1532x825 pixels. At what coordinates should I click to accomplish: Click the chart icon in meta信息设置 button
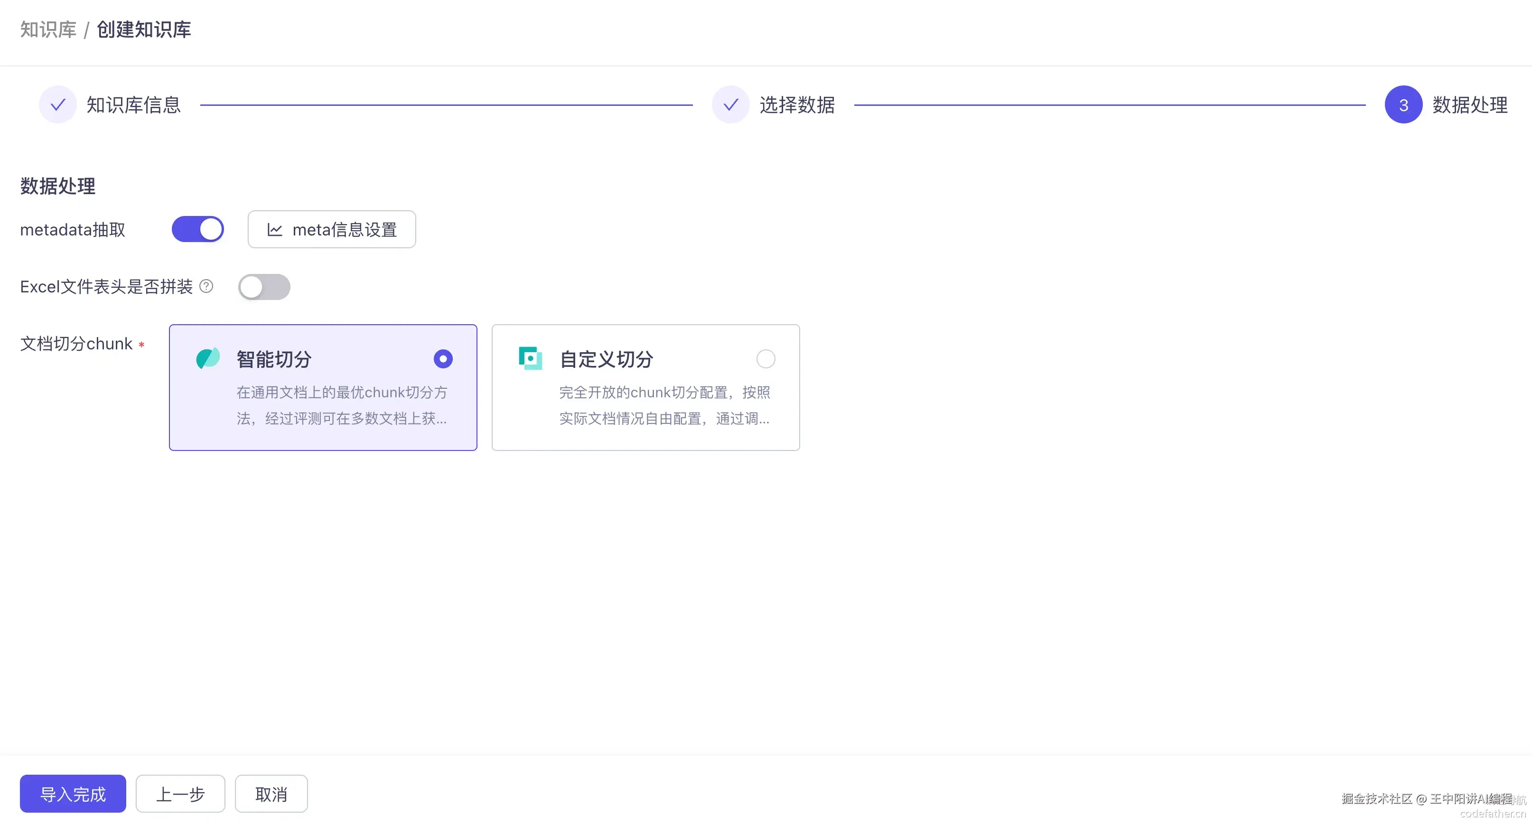pos(274,230)
